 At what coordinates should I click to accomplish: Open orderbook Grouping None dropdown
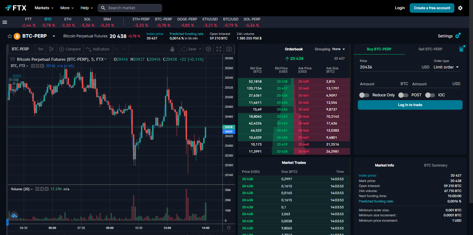click(338, 49)
